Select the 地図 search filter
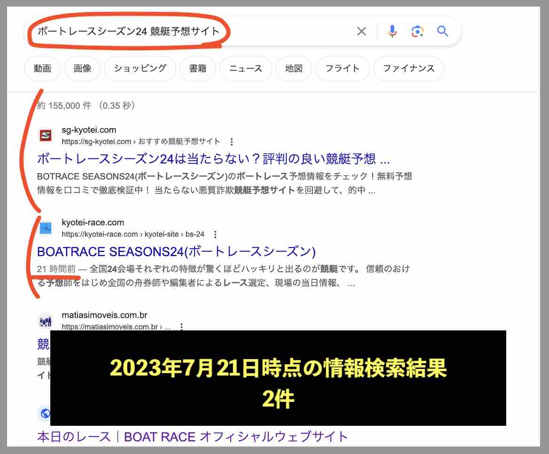The width and height of the screenshot is (549, 454). (294, 69)
